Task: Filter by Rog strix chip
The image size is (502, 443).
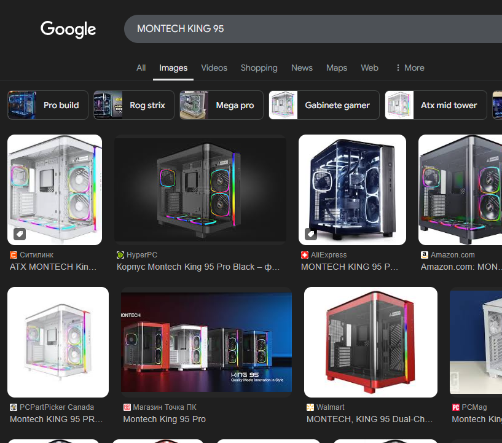Action: (x=134, y=105)
